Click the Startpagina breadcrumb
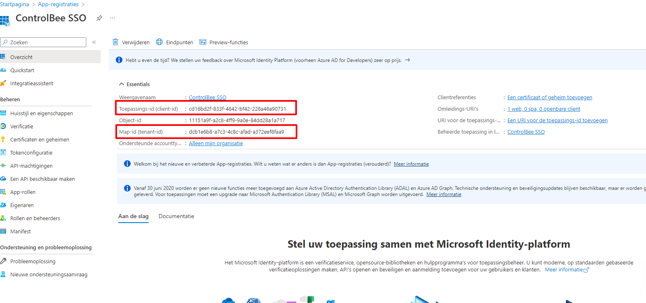 click(14, 4)
